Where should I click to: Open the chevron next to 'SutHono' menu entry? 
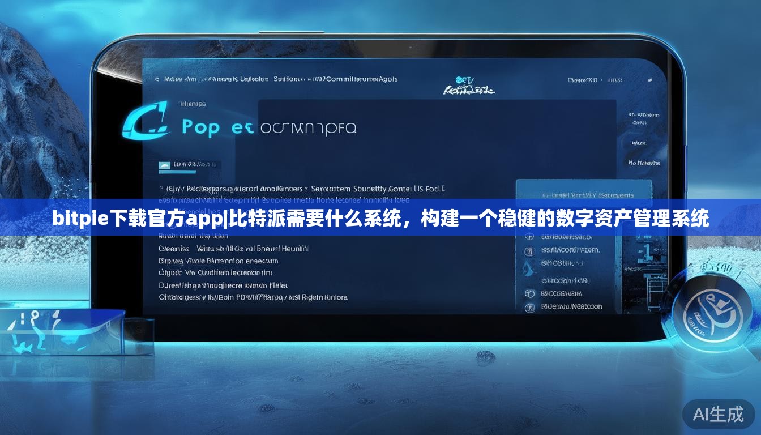tap(307, 79)
